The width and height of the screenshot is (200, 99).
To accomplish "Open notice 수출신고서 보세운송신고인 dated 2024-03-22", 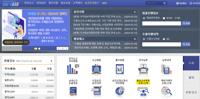I will [98, 21].
